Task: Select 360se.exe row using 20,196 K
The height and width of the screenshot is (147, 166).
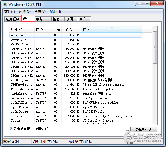Action: tap(76, 67)
